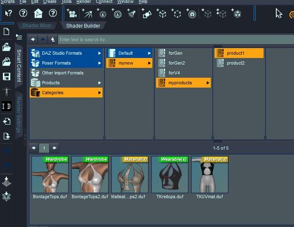This screenshot has width=294, height=227.
Task: Go to previous results page
Action: pyautogui.click(x=34, y=148)
